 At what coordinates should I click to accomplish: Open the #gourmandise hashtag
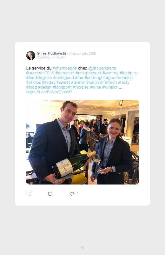click(x=119, y=77)
